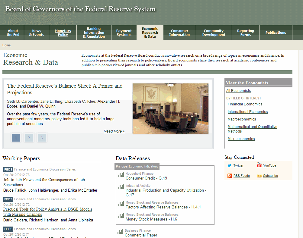Switch to slide 3 in the carousel
This screenshot has height=238, width=303.
click(x=42, y=138)
